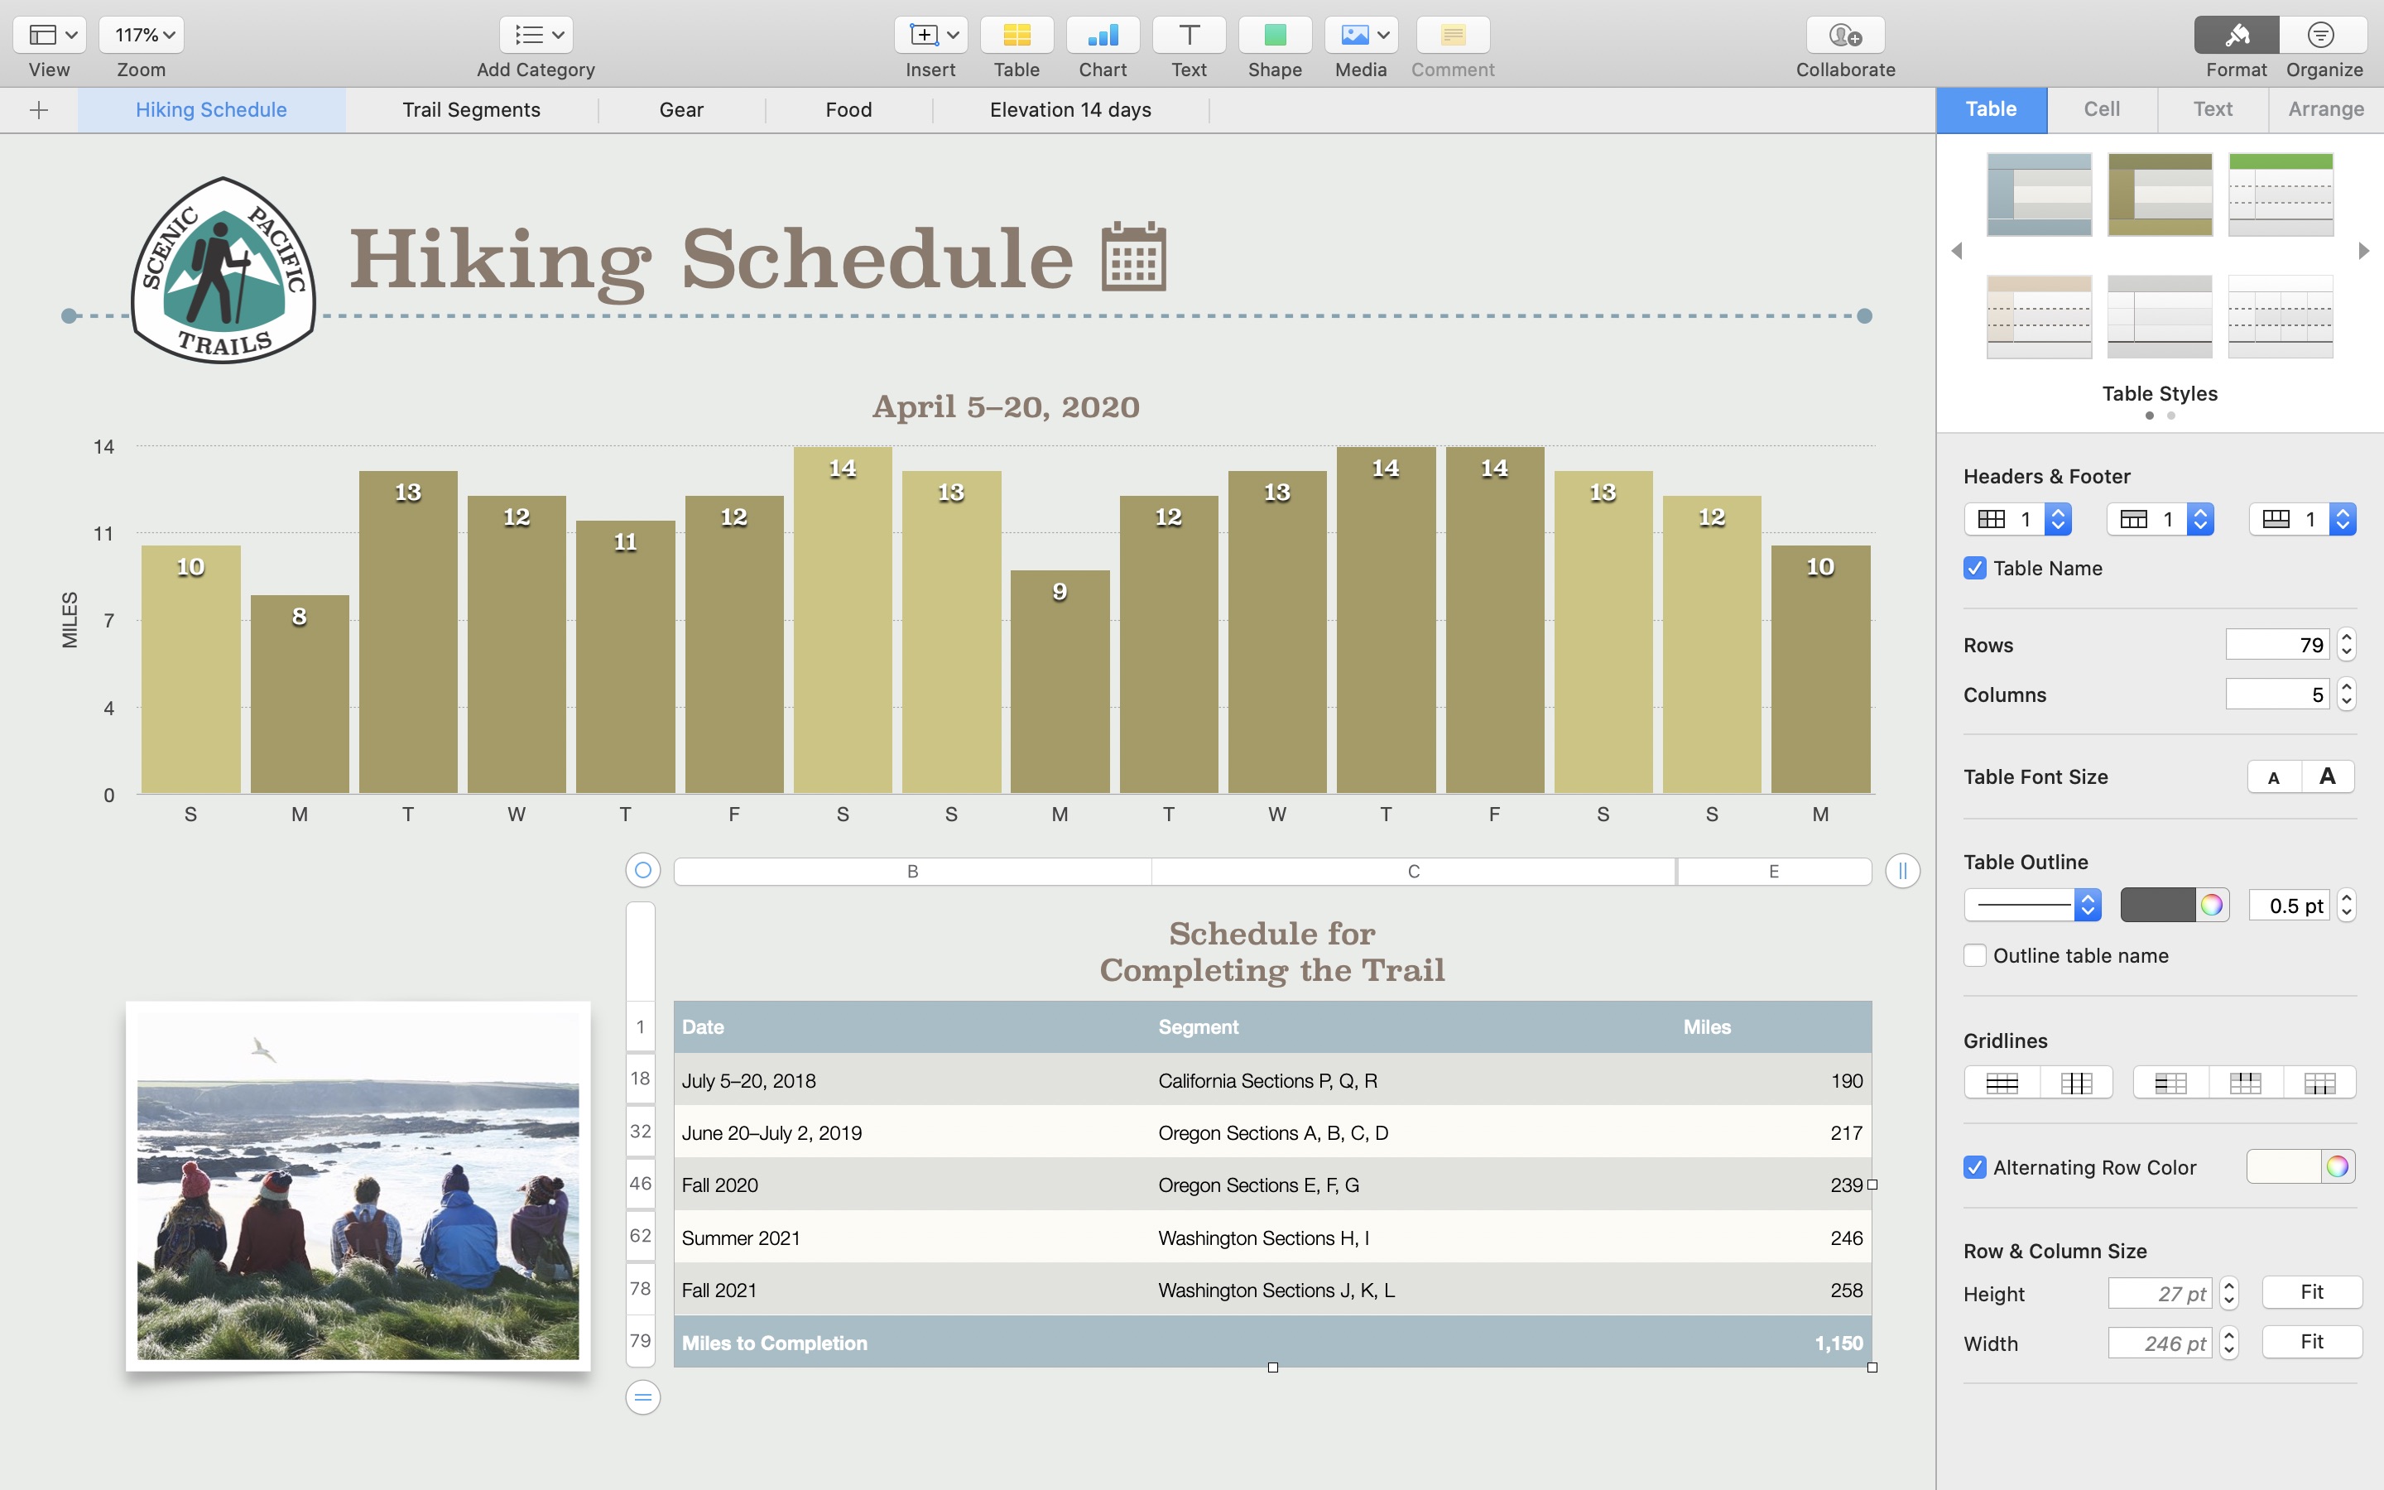The image size is (2384, 1490).
Task: Toggle header column gridlines
Action: click(2170, 1083)
